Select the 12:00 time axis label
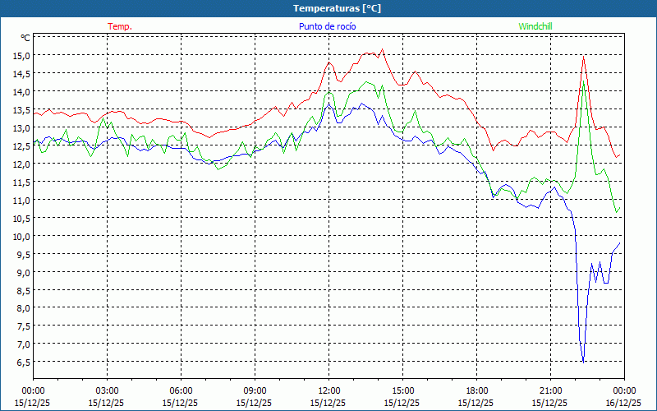Screen dimensions: 657x411 (328, 390)
